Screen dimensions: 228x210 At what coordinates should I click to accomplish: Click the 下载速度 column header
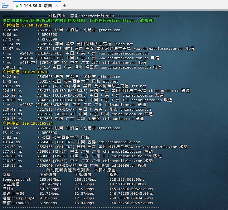pyautogui.click(x=83, y=175)
